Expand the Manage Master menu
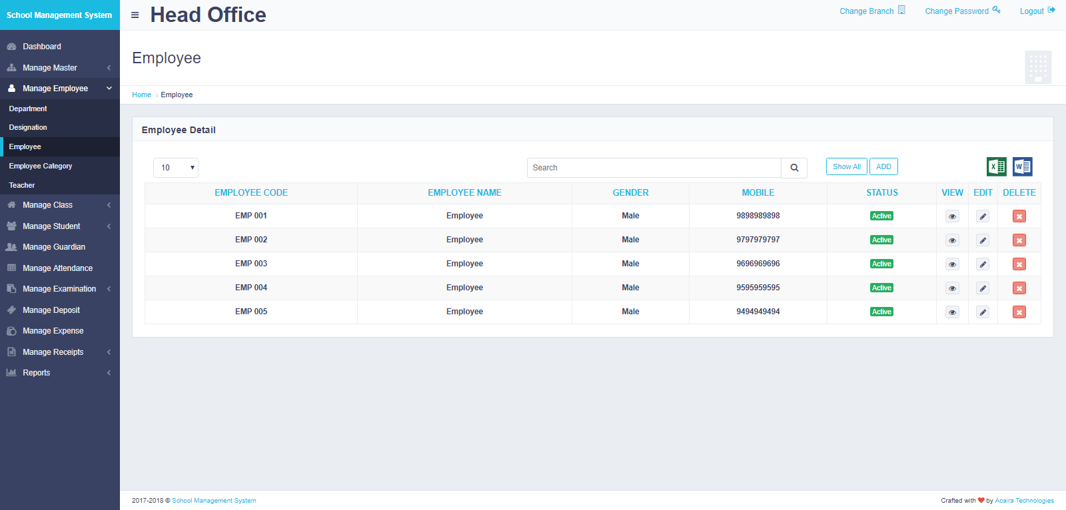The width and height of the screenshot is (1066, 510). pyautogui.click(x=59, y=68)
